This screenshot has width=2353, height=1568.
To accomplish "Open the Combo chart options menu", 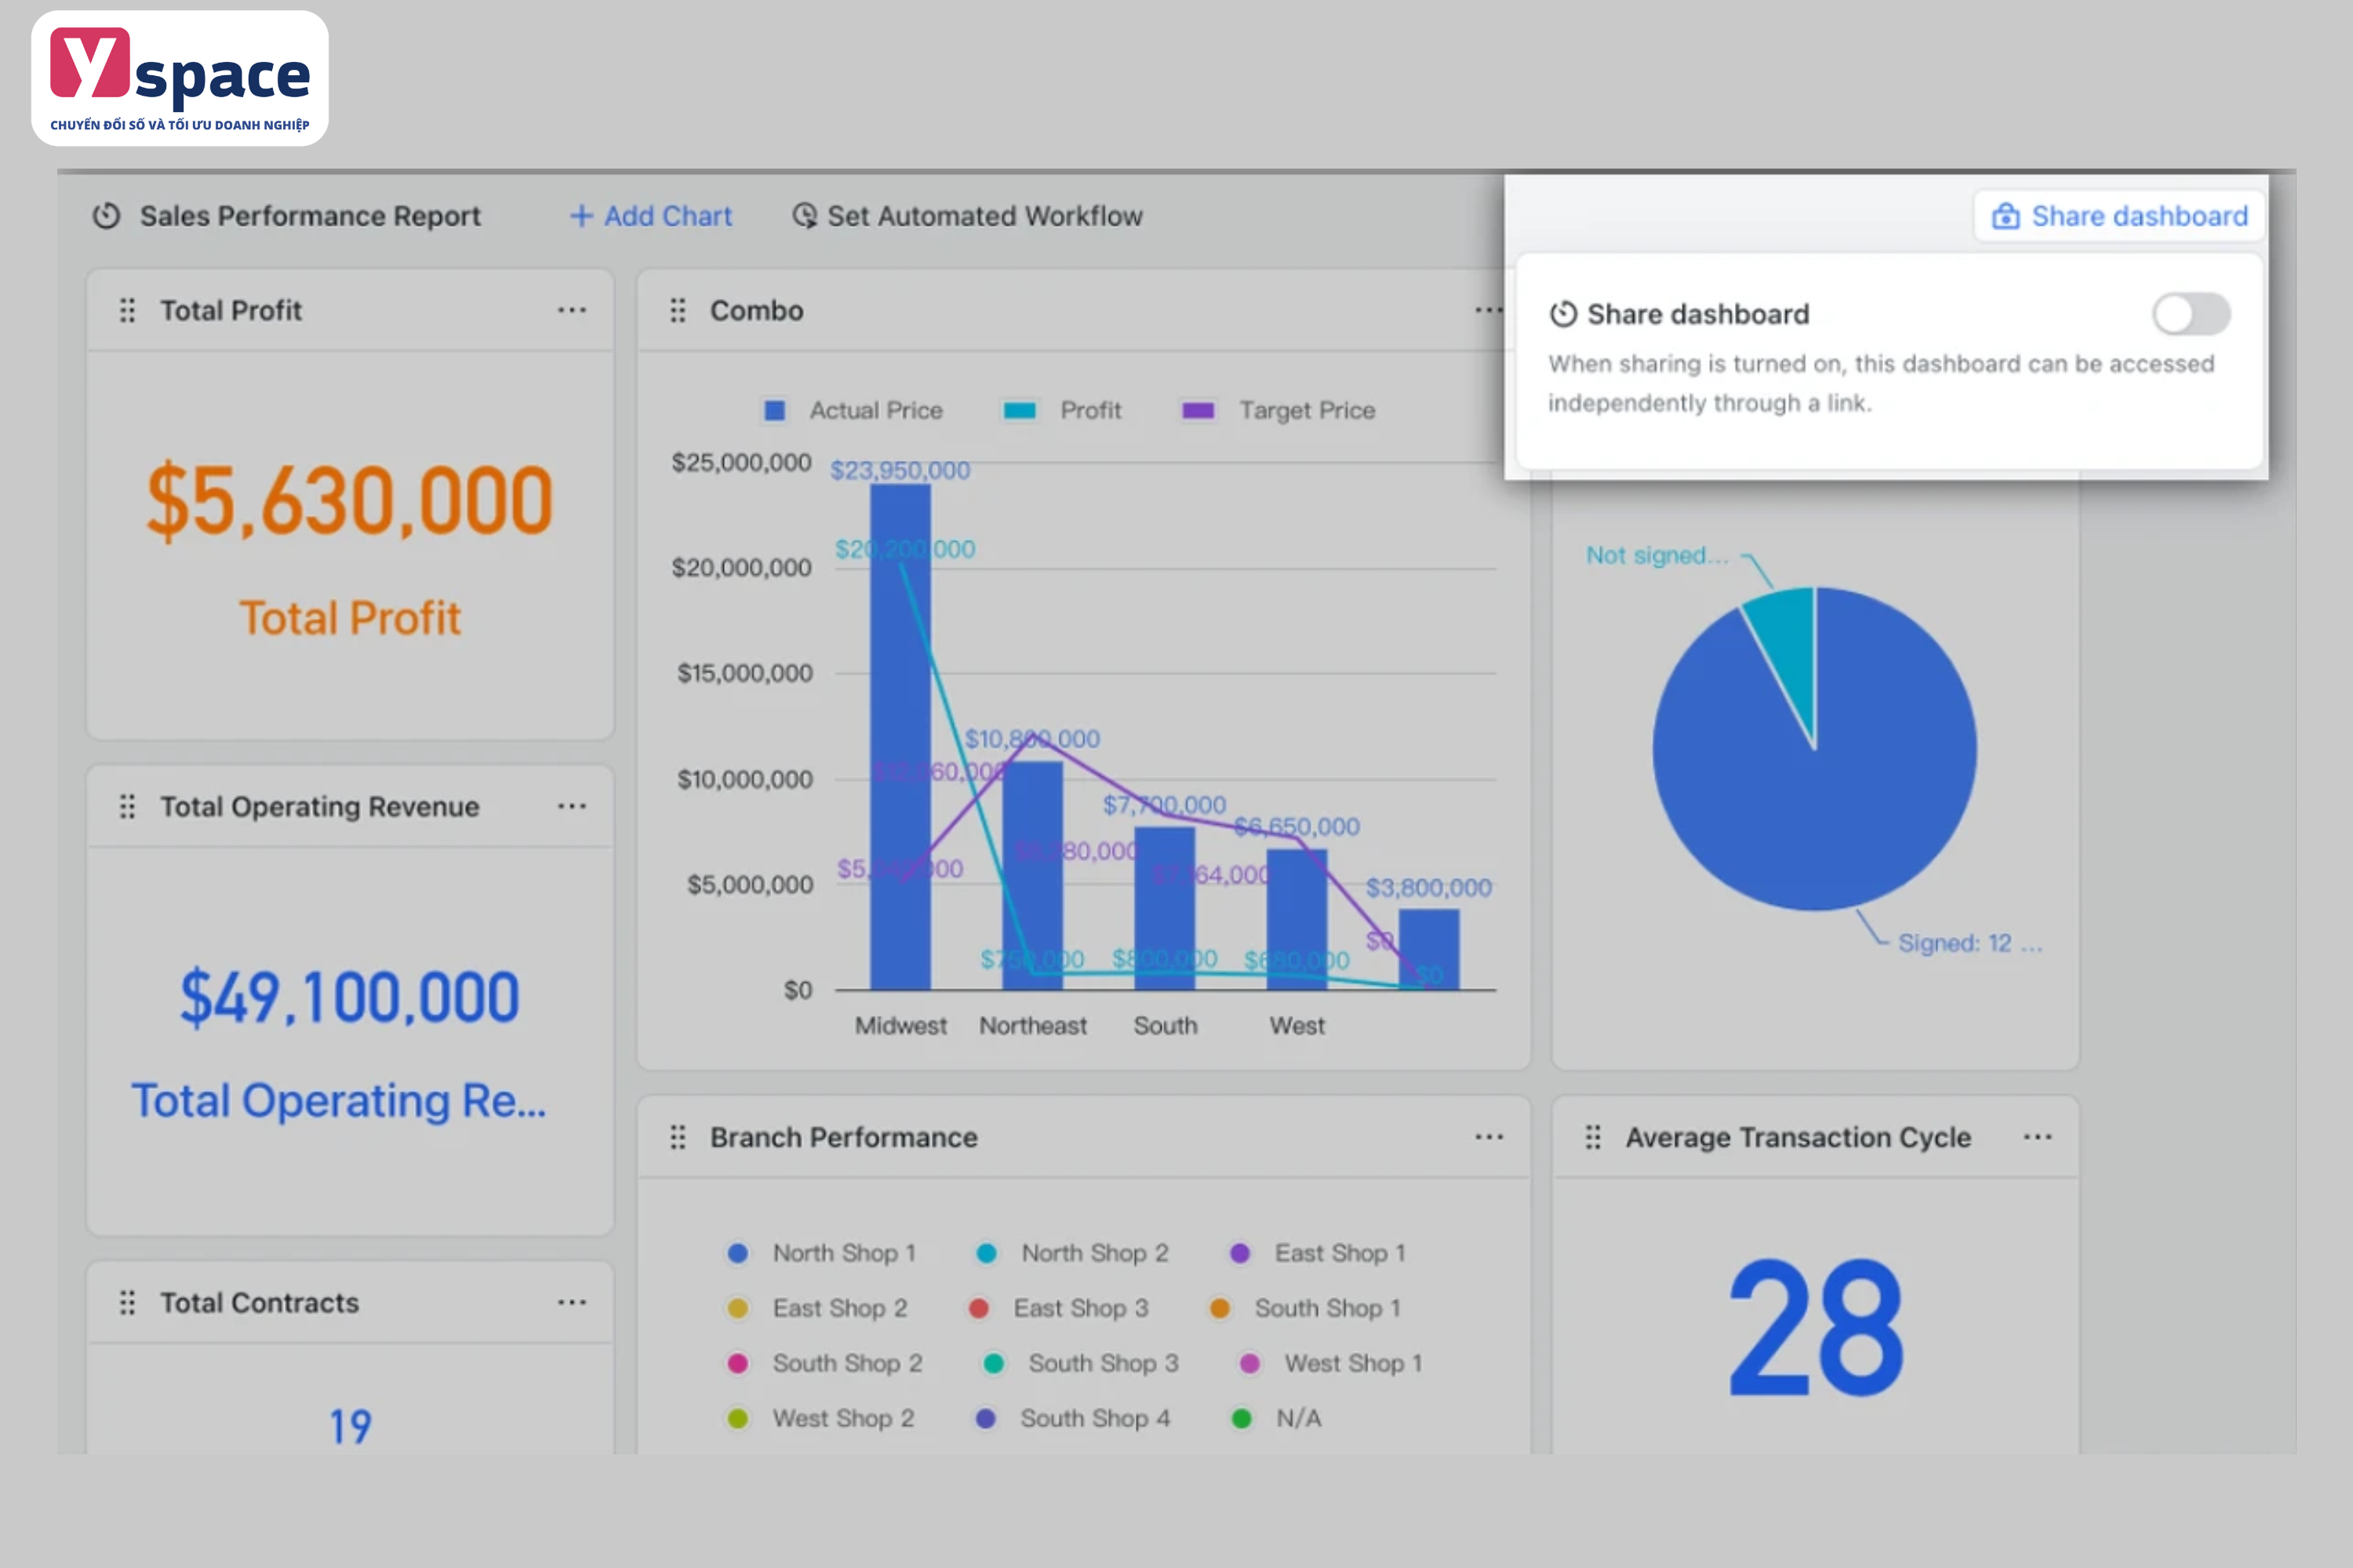I will (x=1489, y=310).
